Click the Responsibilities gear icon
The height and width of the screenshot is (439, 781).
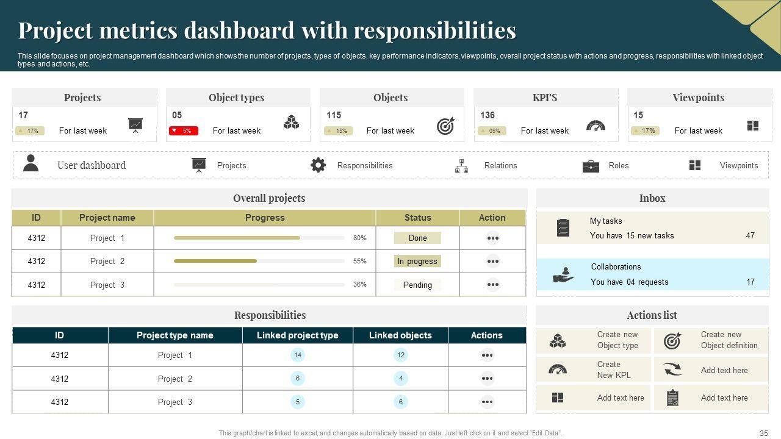(318, 165)
